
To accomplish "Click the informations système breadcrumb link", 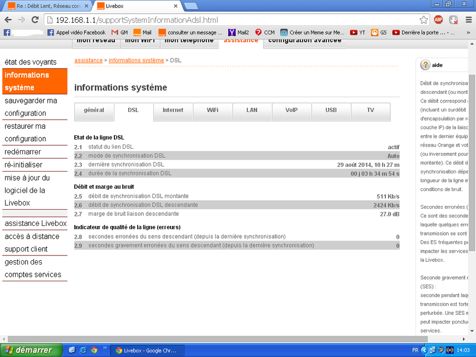I will (136, 61).
